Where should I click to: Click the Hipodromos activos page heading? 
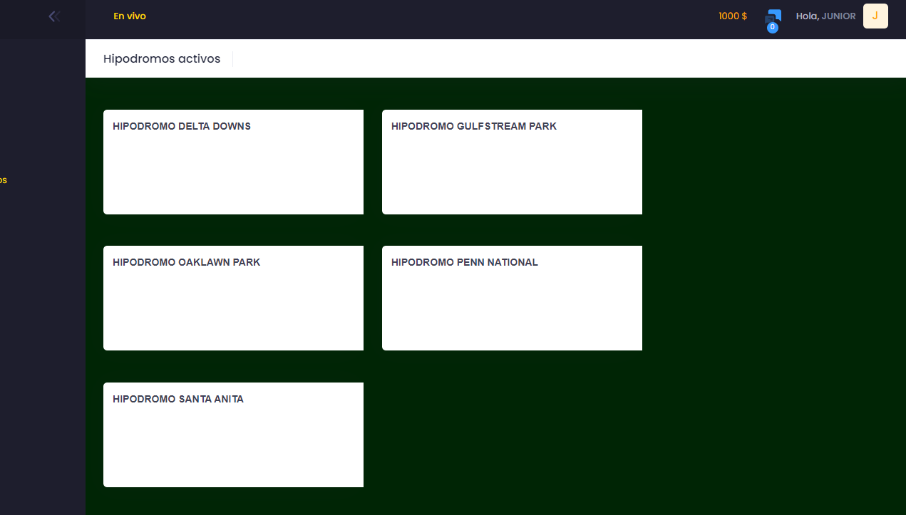pos(162,58)
